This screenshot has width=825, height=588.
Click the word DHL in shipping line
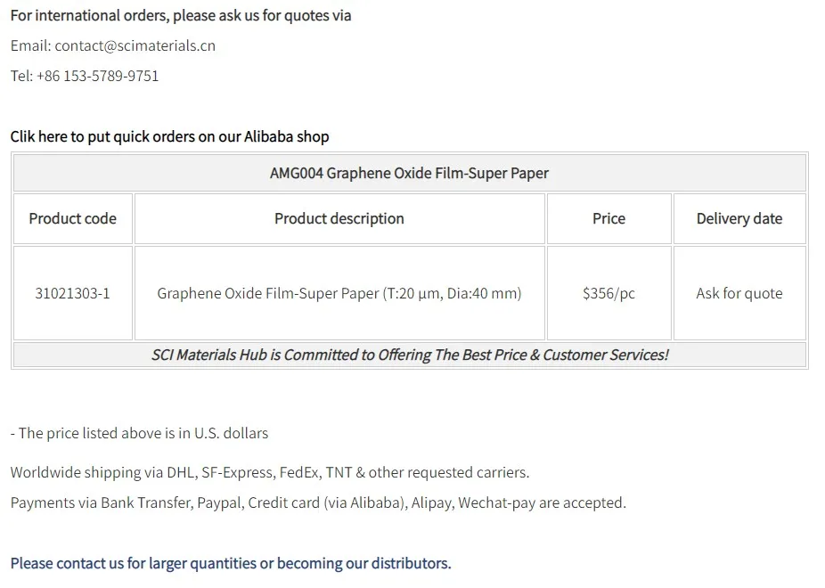coord(182,472)
